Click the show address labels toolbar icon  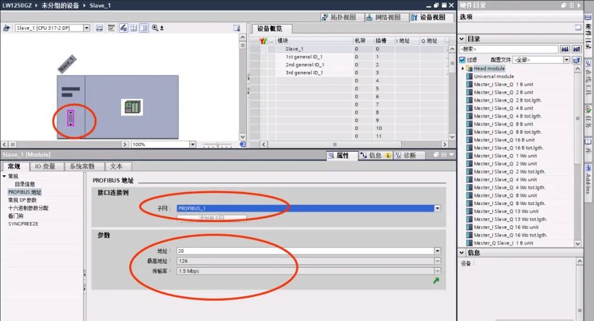pyautogui.click(x=111, y=28)
